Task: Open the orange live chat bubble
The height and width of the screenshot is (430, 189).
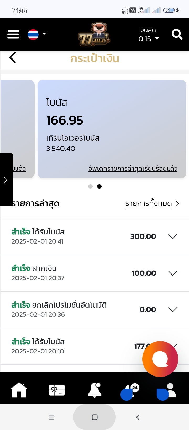Action: point(160,359)
